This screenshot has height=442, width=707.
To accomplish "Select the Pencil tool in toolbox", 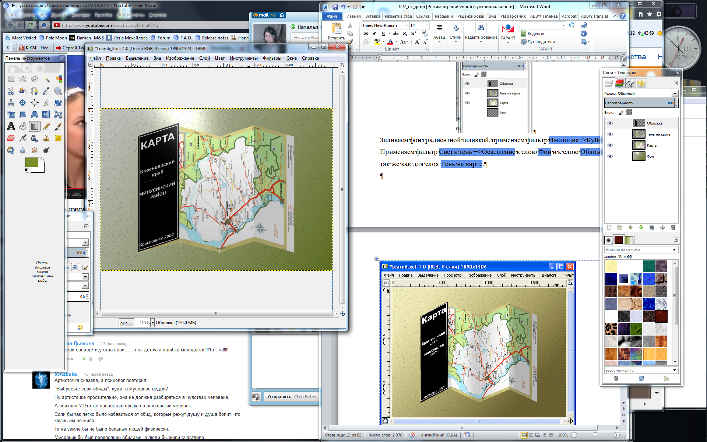I will (46, 126).
